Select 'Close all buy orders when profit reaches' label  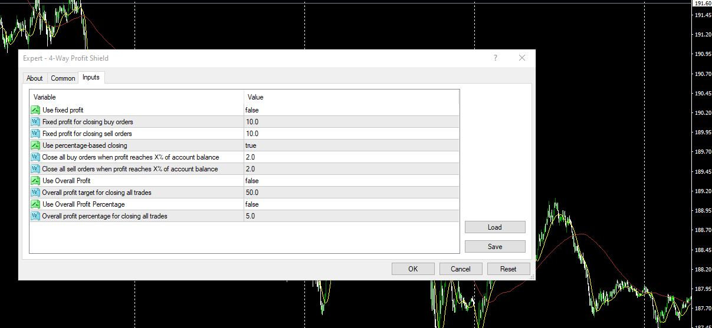[x=130, y=157]
